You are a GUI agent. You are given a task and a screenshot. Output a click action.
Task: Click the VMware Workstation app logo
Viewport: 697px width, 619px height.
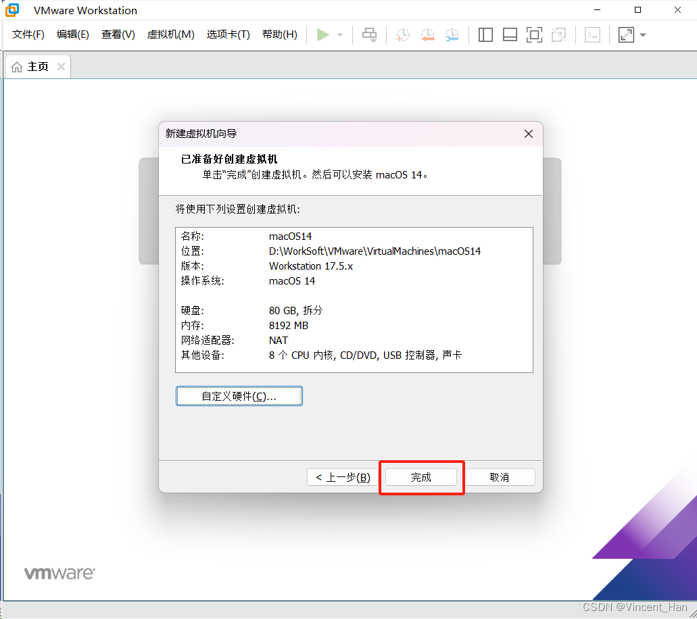click(x=12, y=9)
